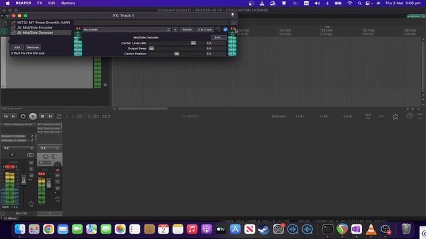Click the Remove FX button

tap(33, 47)
